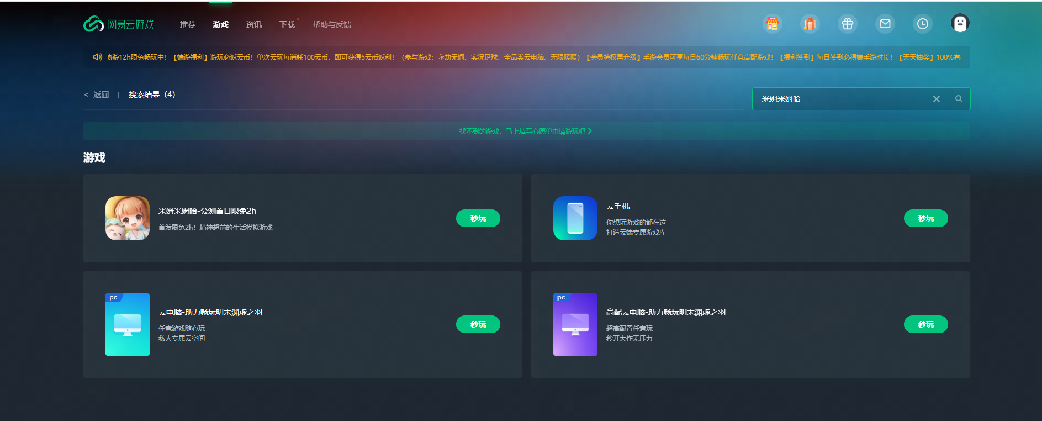Click the search magnifier icon
The width and height of the screenshot is (1042, 421).
[959, 99]
